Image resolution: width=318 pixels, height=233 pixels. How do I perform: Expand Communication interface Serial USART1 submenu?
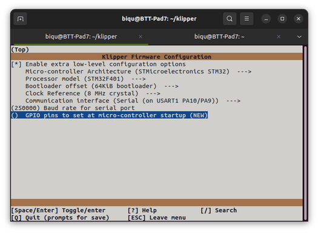point(133,101)
